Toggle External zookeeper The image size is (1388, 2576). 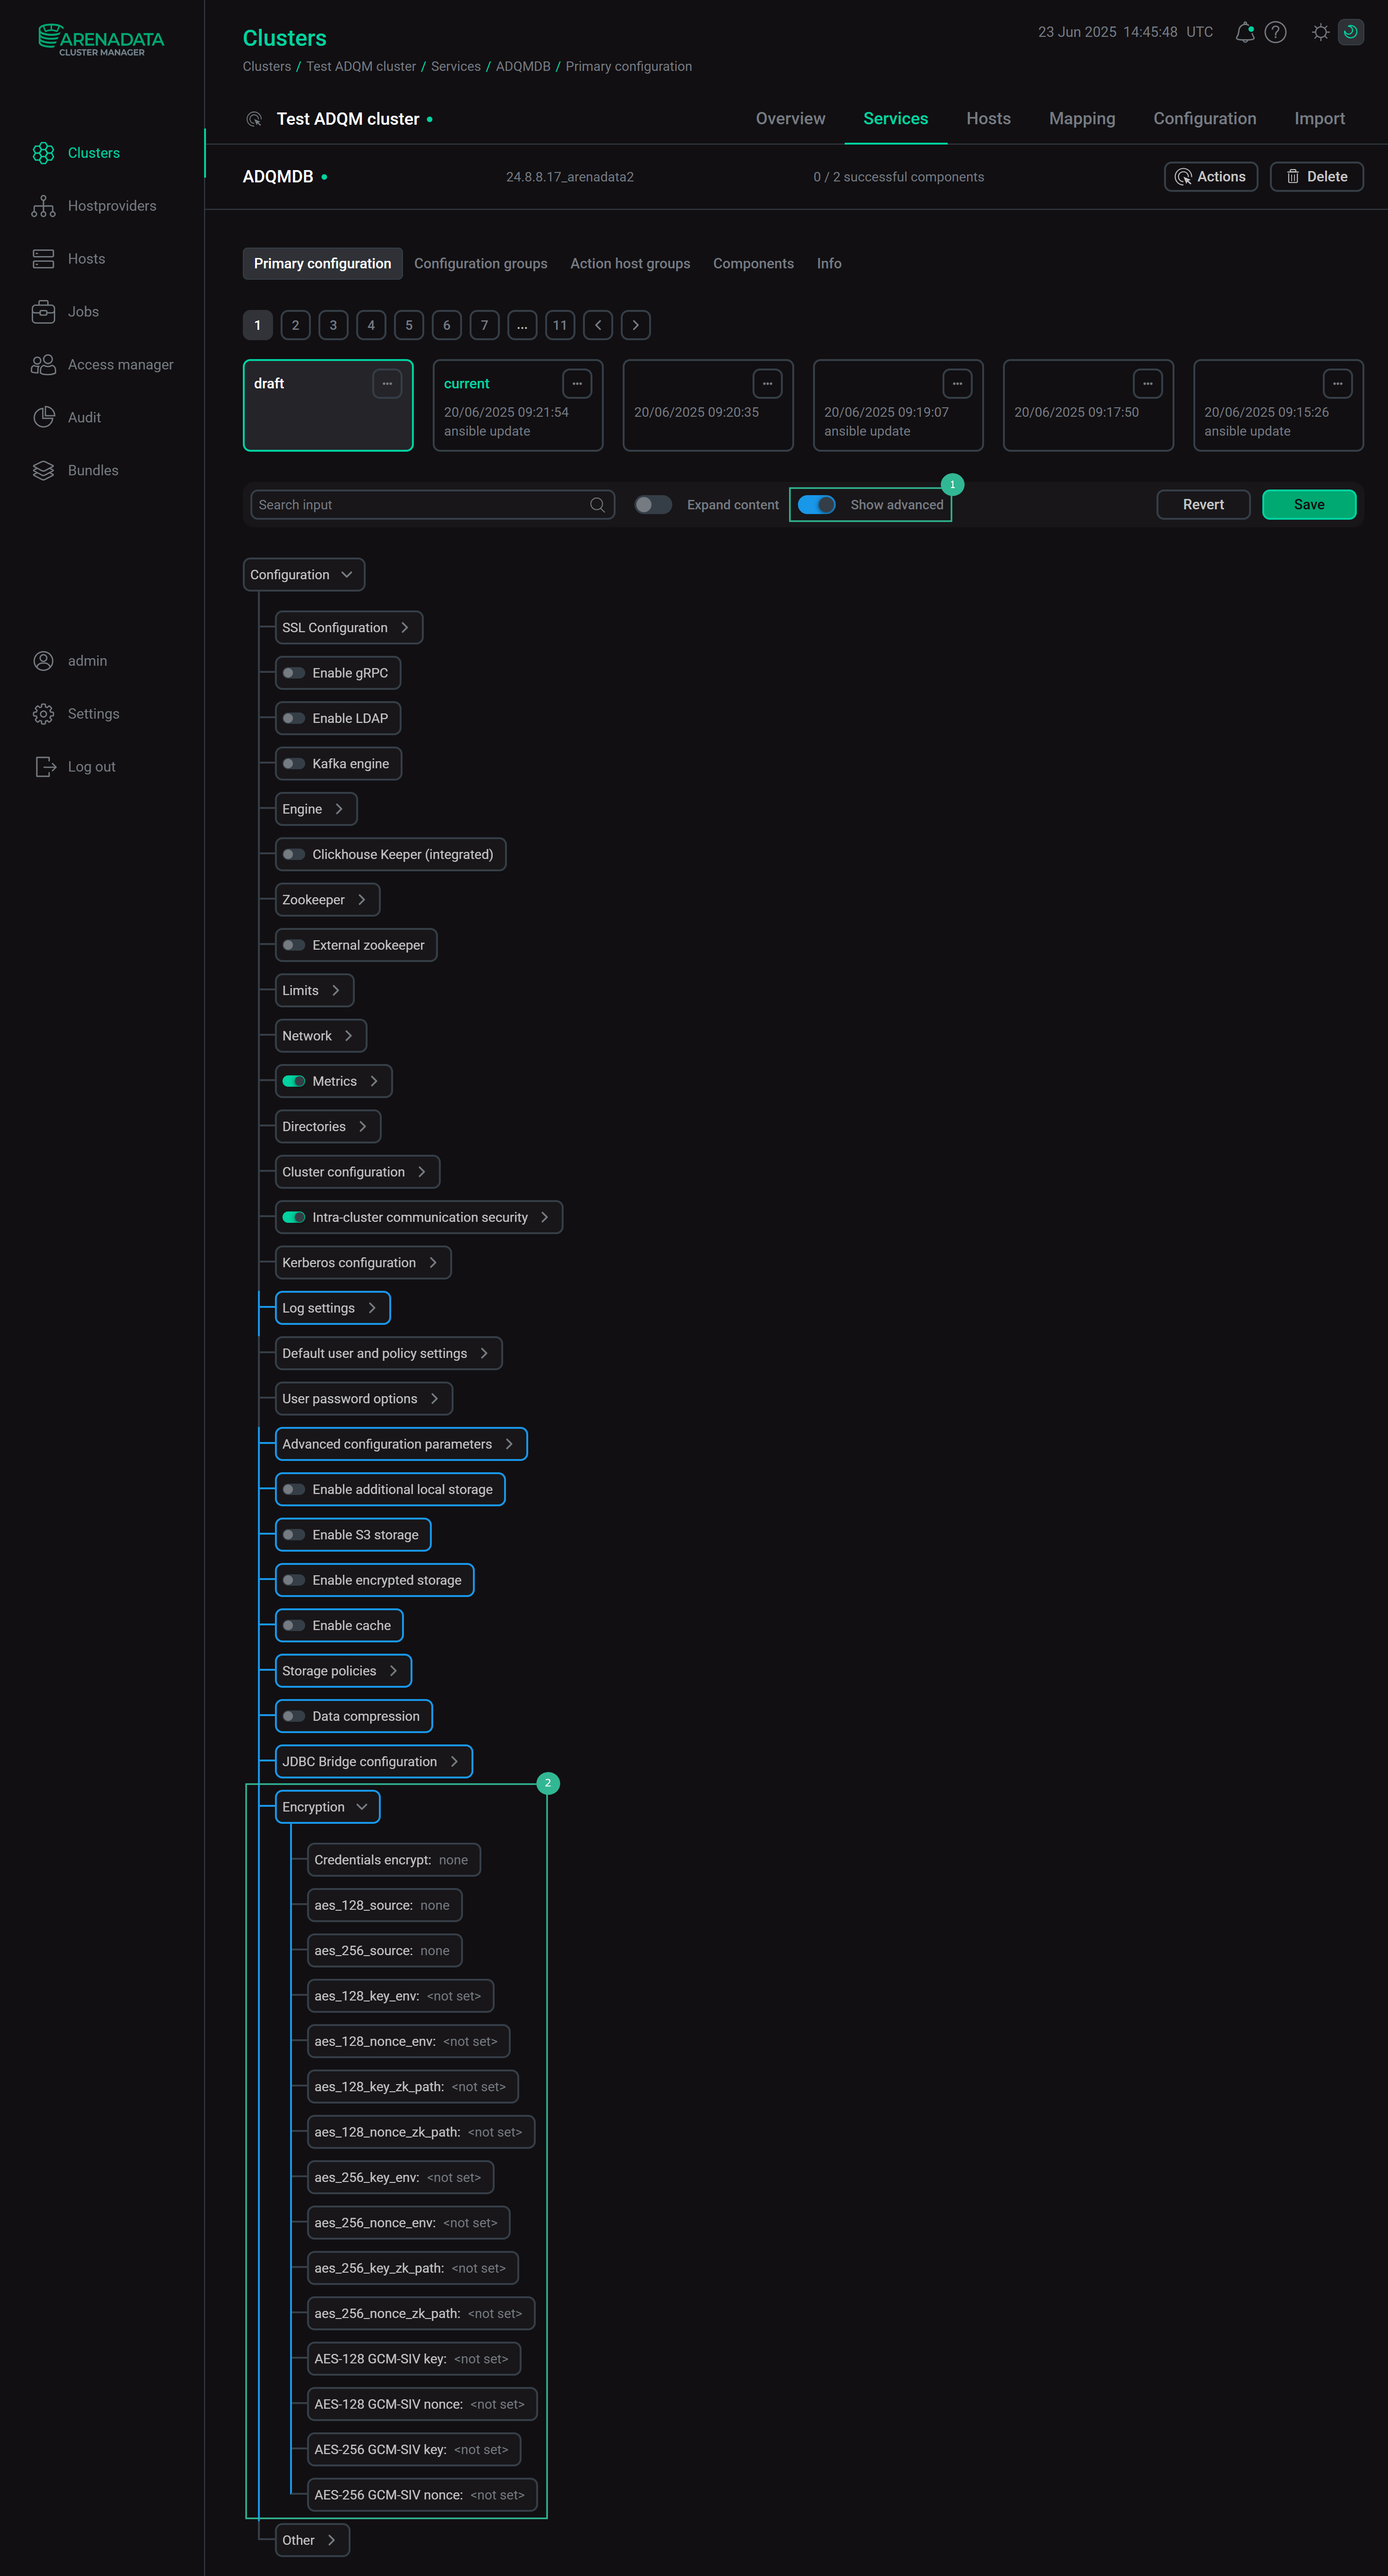(x=294, y=945)
